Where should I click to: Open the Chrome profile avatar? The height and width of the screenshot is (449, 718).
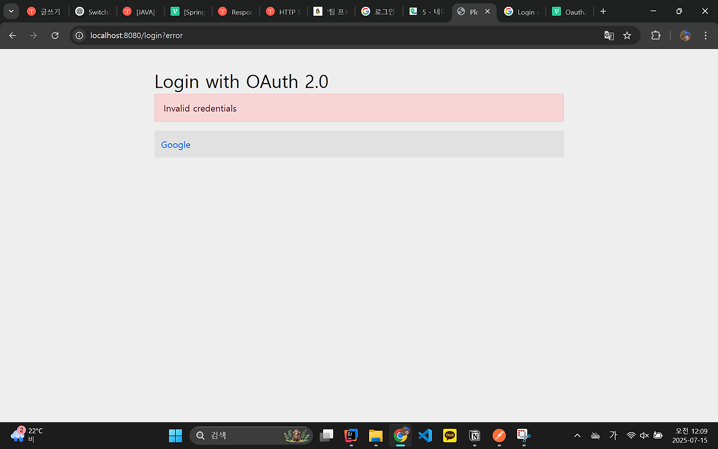685,35
